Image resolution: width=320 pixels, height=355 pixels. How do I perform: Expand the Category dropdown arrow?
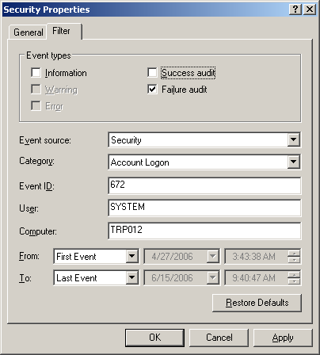coord(294,162)
